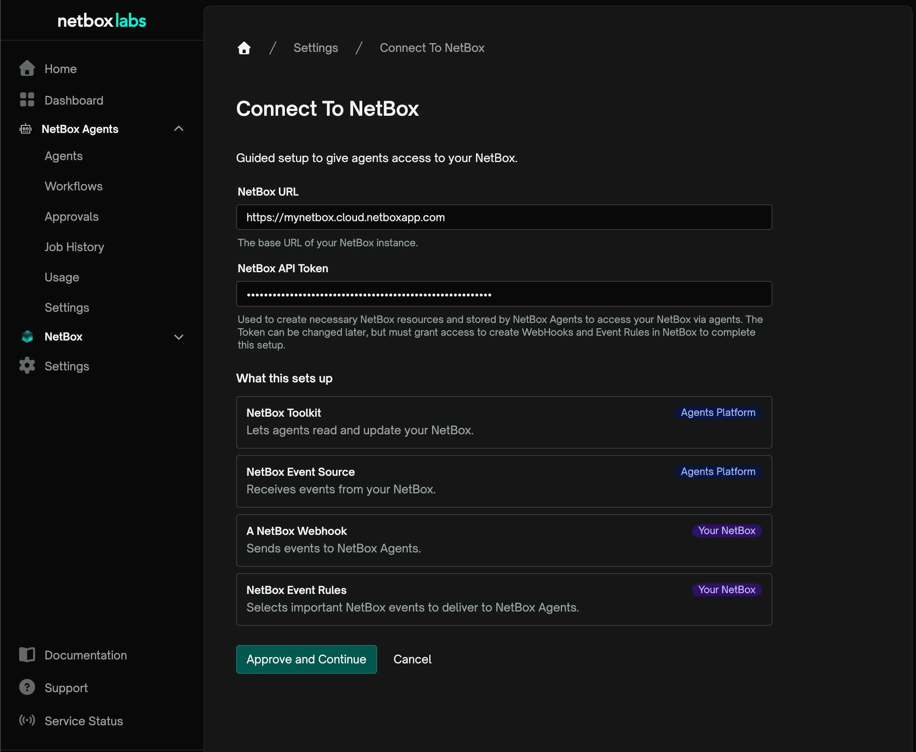Open the main Settings sidebar item

click(x=67, y=366)
